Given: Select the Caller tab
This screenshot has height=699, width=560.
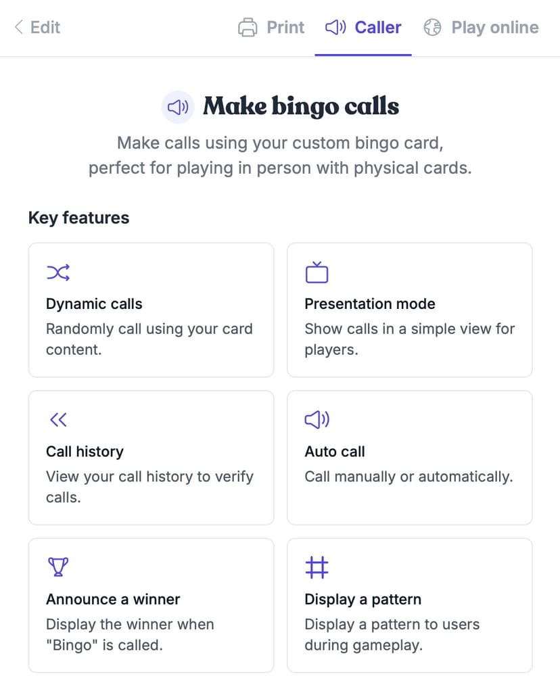Looking at the screenshot, I should pos(363,28).
